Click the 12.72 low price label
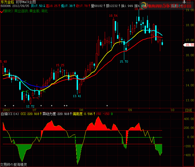Viewport: 195px width, 167px height. coord(30,106)
